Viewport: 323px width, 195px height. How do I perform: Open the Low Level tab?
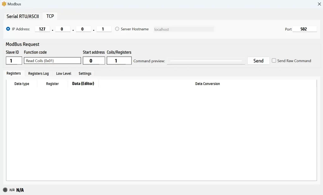click(x=64, y=73)
